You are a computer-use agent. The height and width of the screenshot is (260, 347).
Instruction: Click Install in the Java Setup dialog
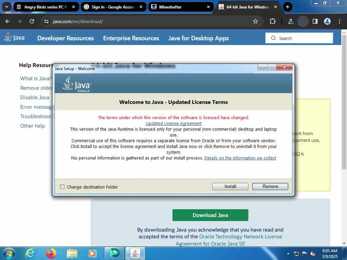pyautogui.click(x=230, y=187)
